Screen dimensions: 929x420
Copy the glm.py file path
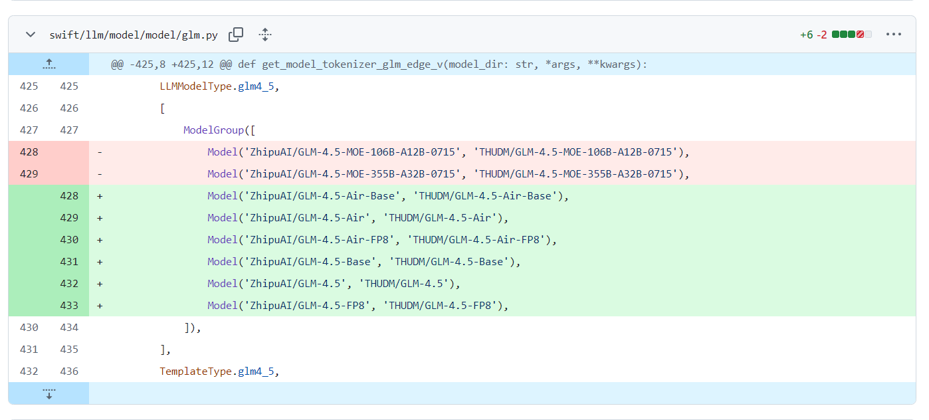tap(236, 35)
